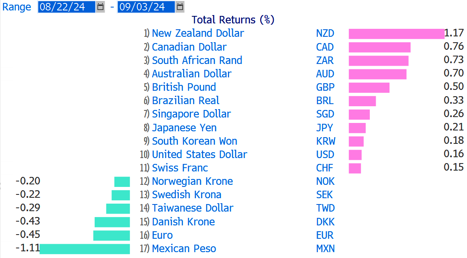467x258 pixels.
Task: Click the end date field 09/03/24
Action: (146, 7)
